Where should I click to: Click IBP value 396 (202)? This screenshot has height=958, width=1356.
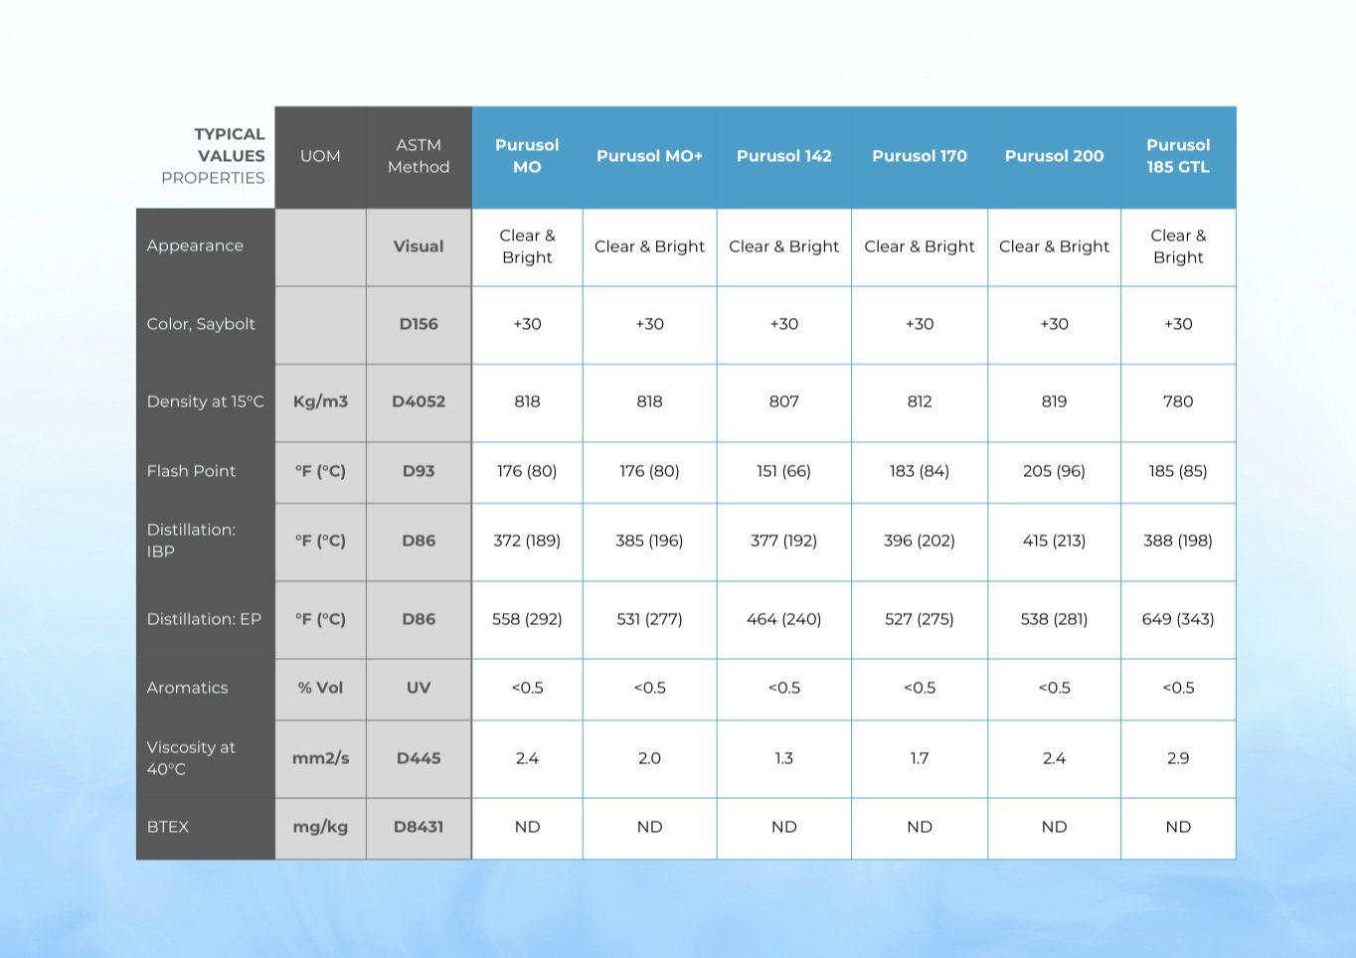coord(920,541)
